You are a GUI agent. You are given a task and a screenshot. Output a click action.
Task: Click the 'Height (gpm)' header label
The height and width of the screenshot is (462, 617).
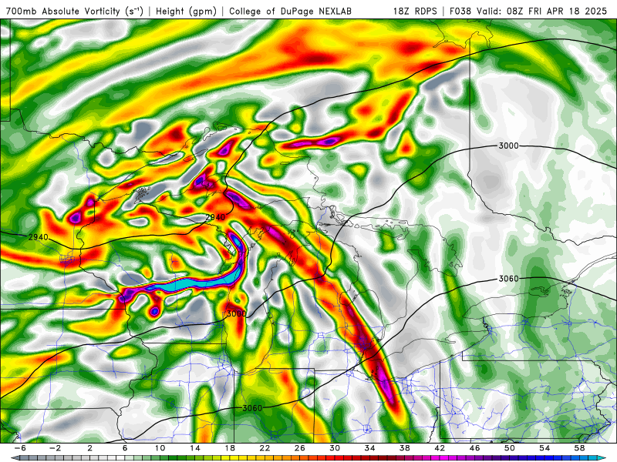pos(186,12)
